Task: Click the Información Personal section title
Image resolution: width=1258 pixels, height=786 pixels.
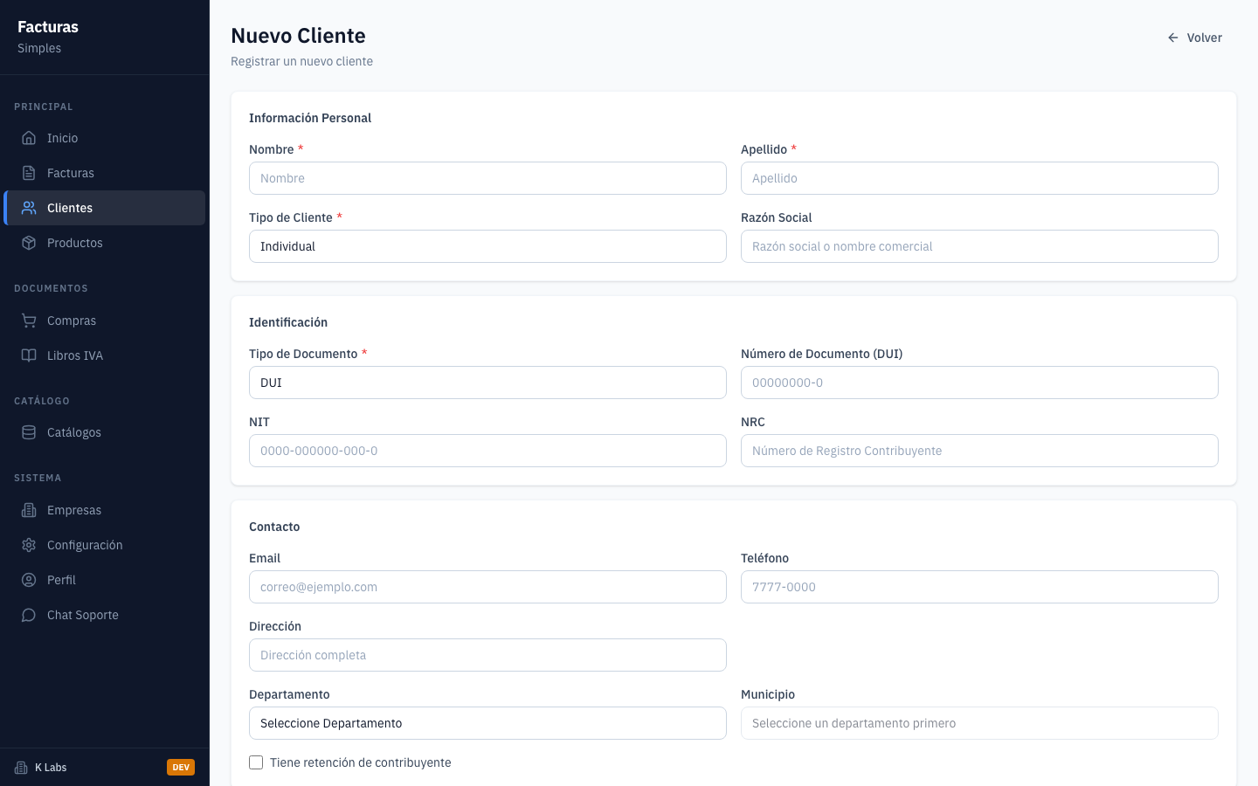Action: 310,118
